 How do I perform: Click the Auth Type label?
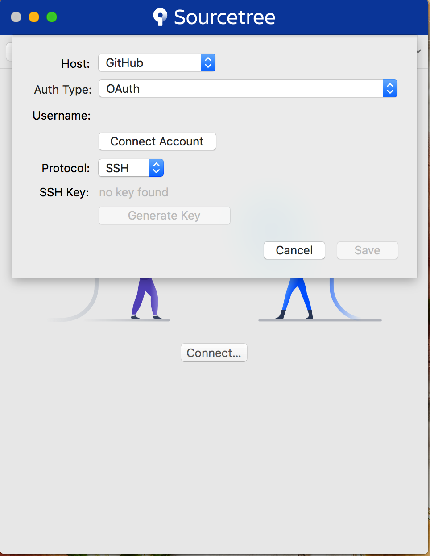pyautogui.click(x=63, y=90)
